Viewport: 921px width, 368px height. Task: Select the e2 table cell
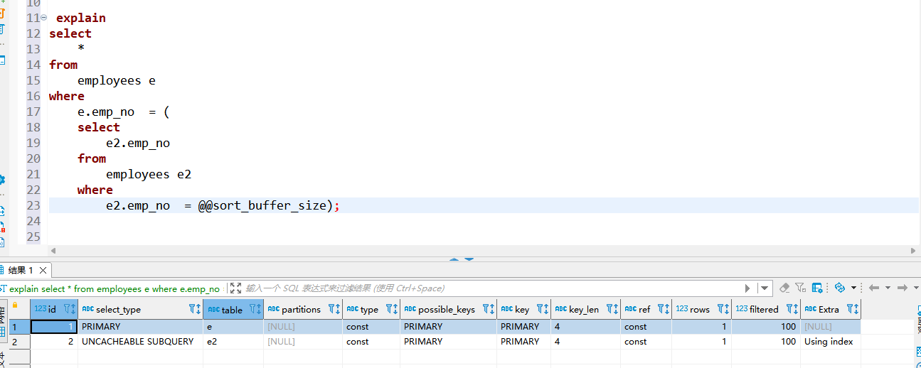233,342
